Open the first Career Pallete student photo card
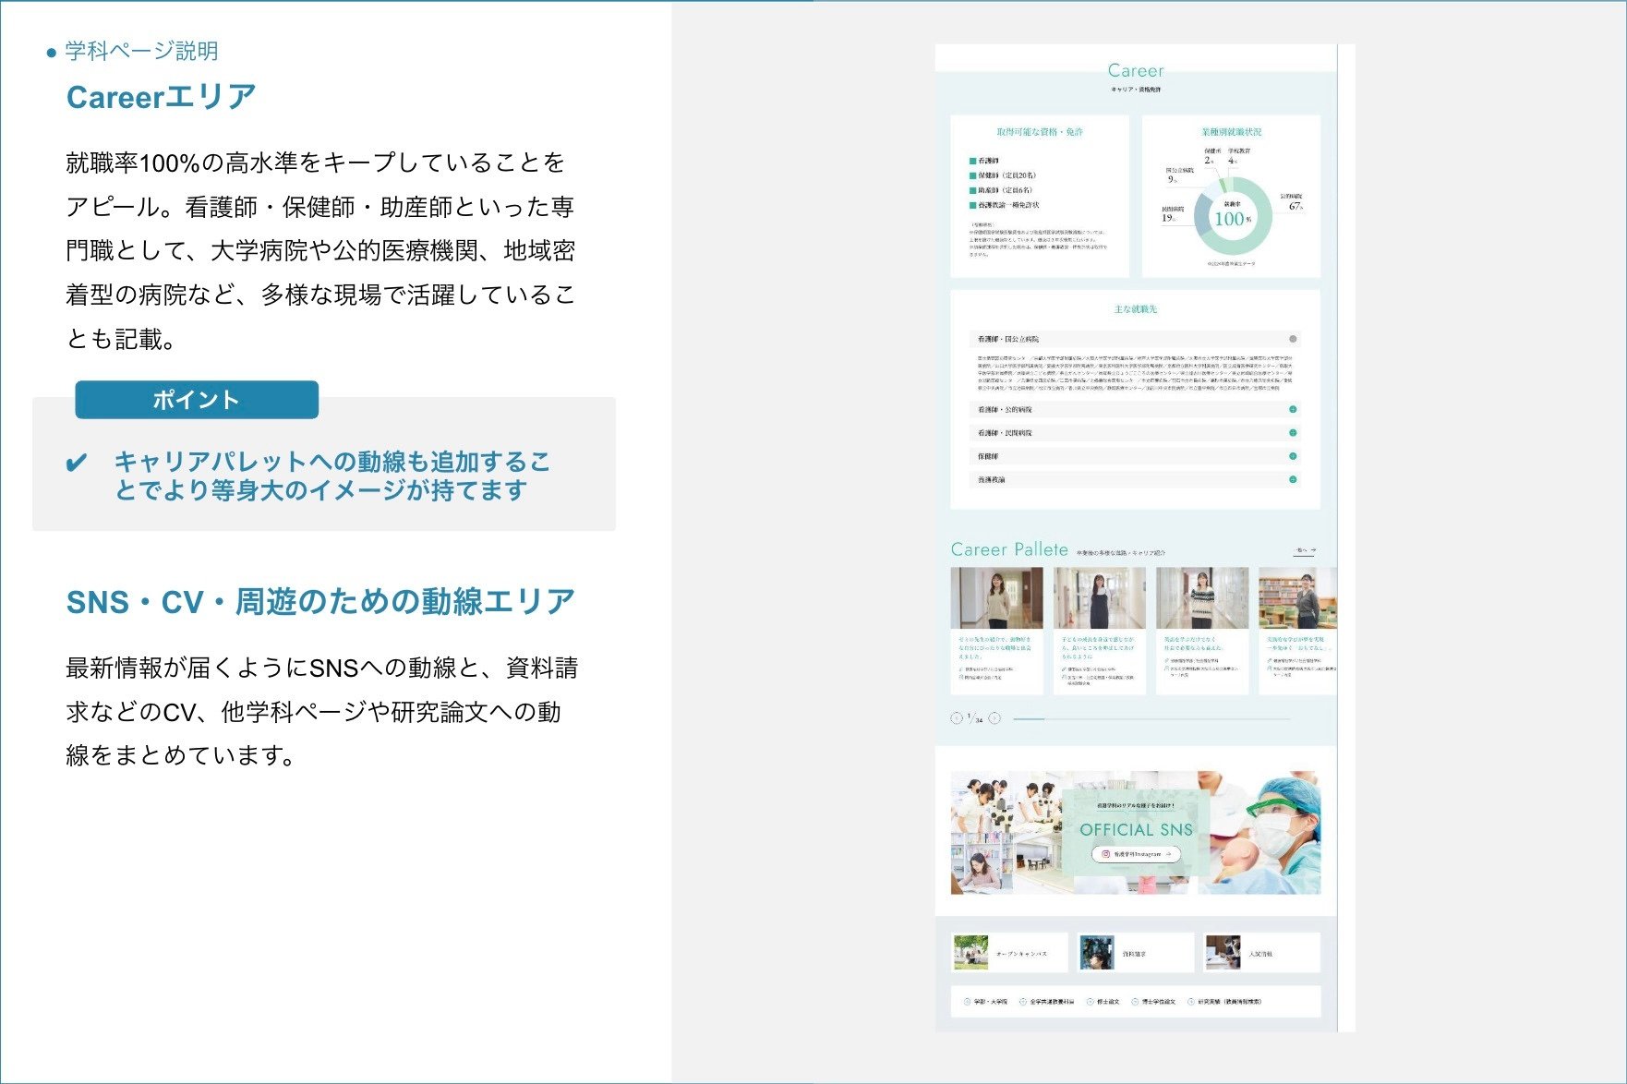 tap(996, 598)
